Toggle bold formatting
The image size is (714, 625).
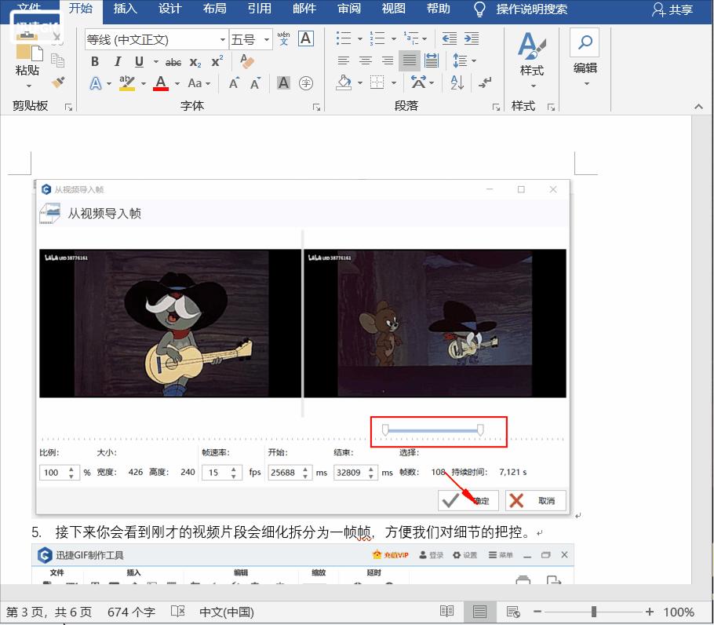tap(95, 61)
